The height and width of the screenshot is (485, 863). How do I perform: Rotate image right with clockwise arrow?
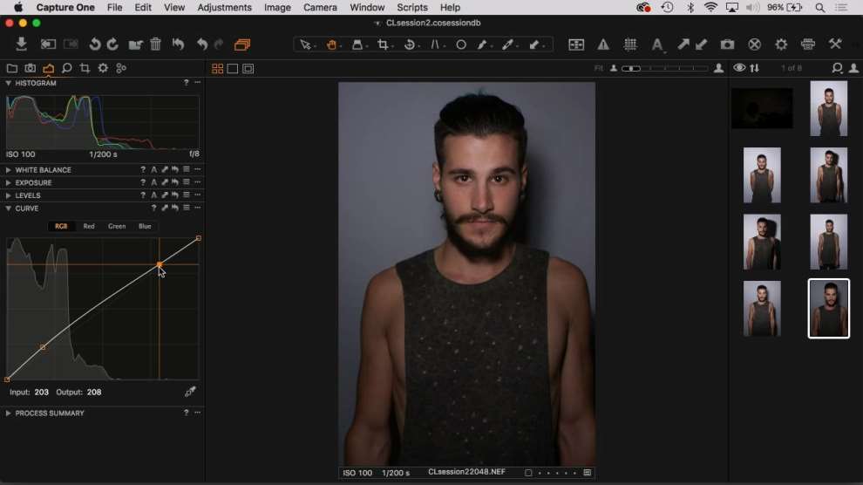coord(112,44)
